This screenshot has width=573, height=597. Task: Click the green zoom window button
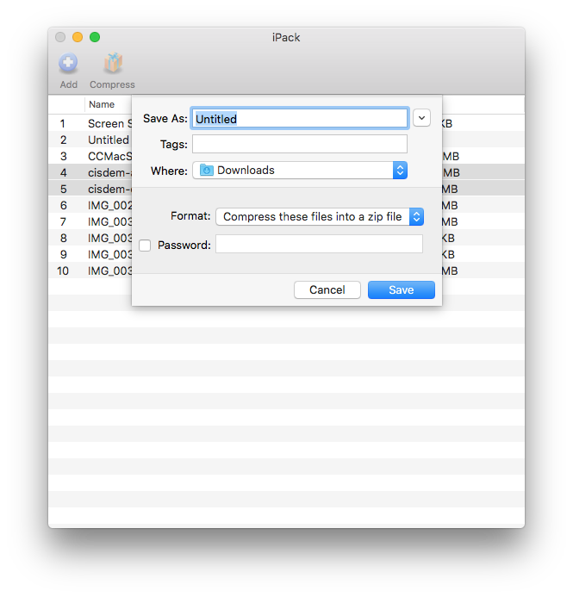point(95,37)
